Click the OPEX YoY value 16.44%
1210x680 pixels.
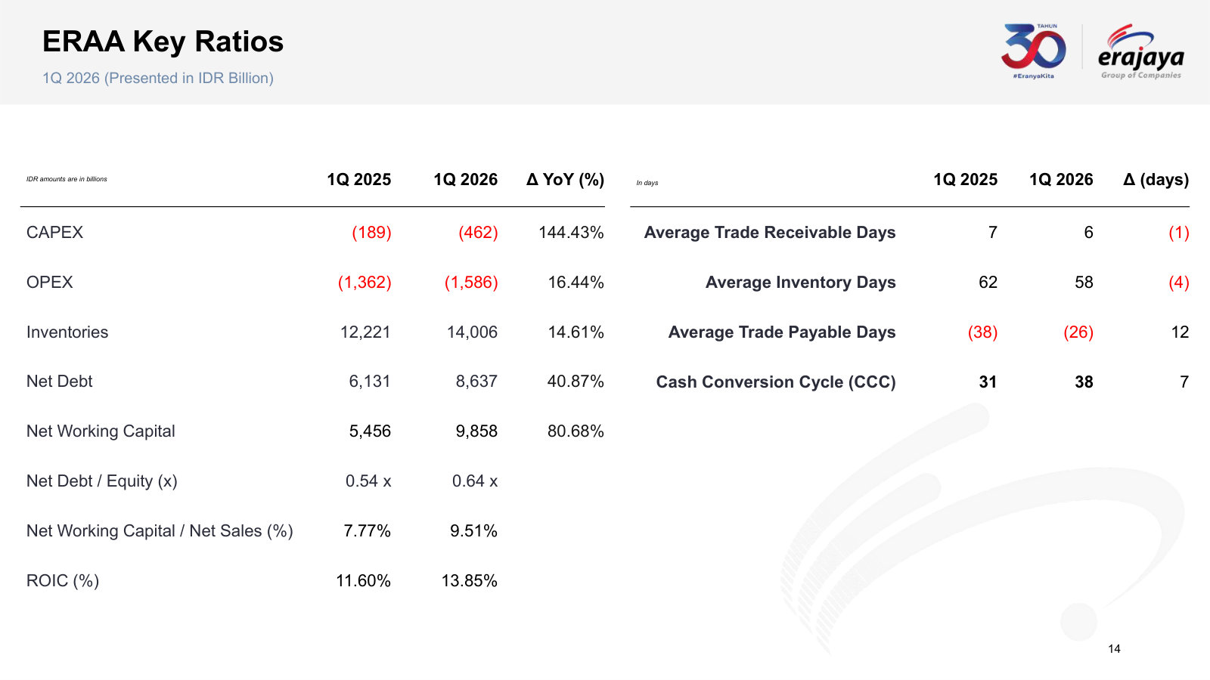[576, 283]
